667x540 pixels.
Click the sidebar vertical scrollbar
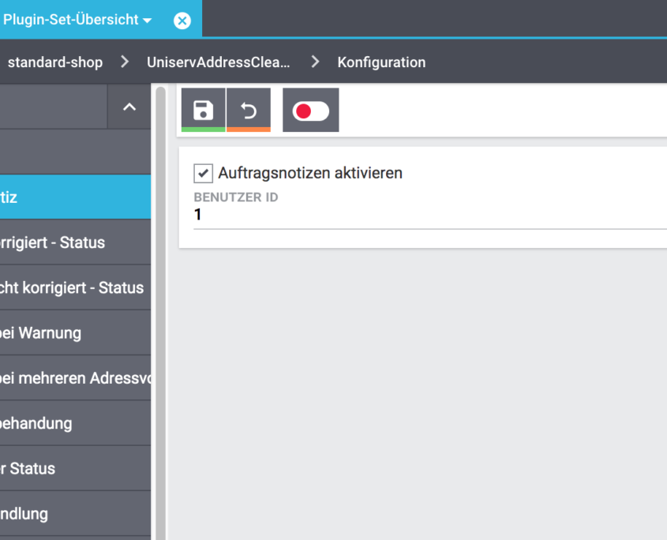160,313
